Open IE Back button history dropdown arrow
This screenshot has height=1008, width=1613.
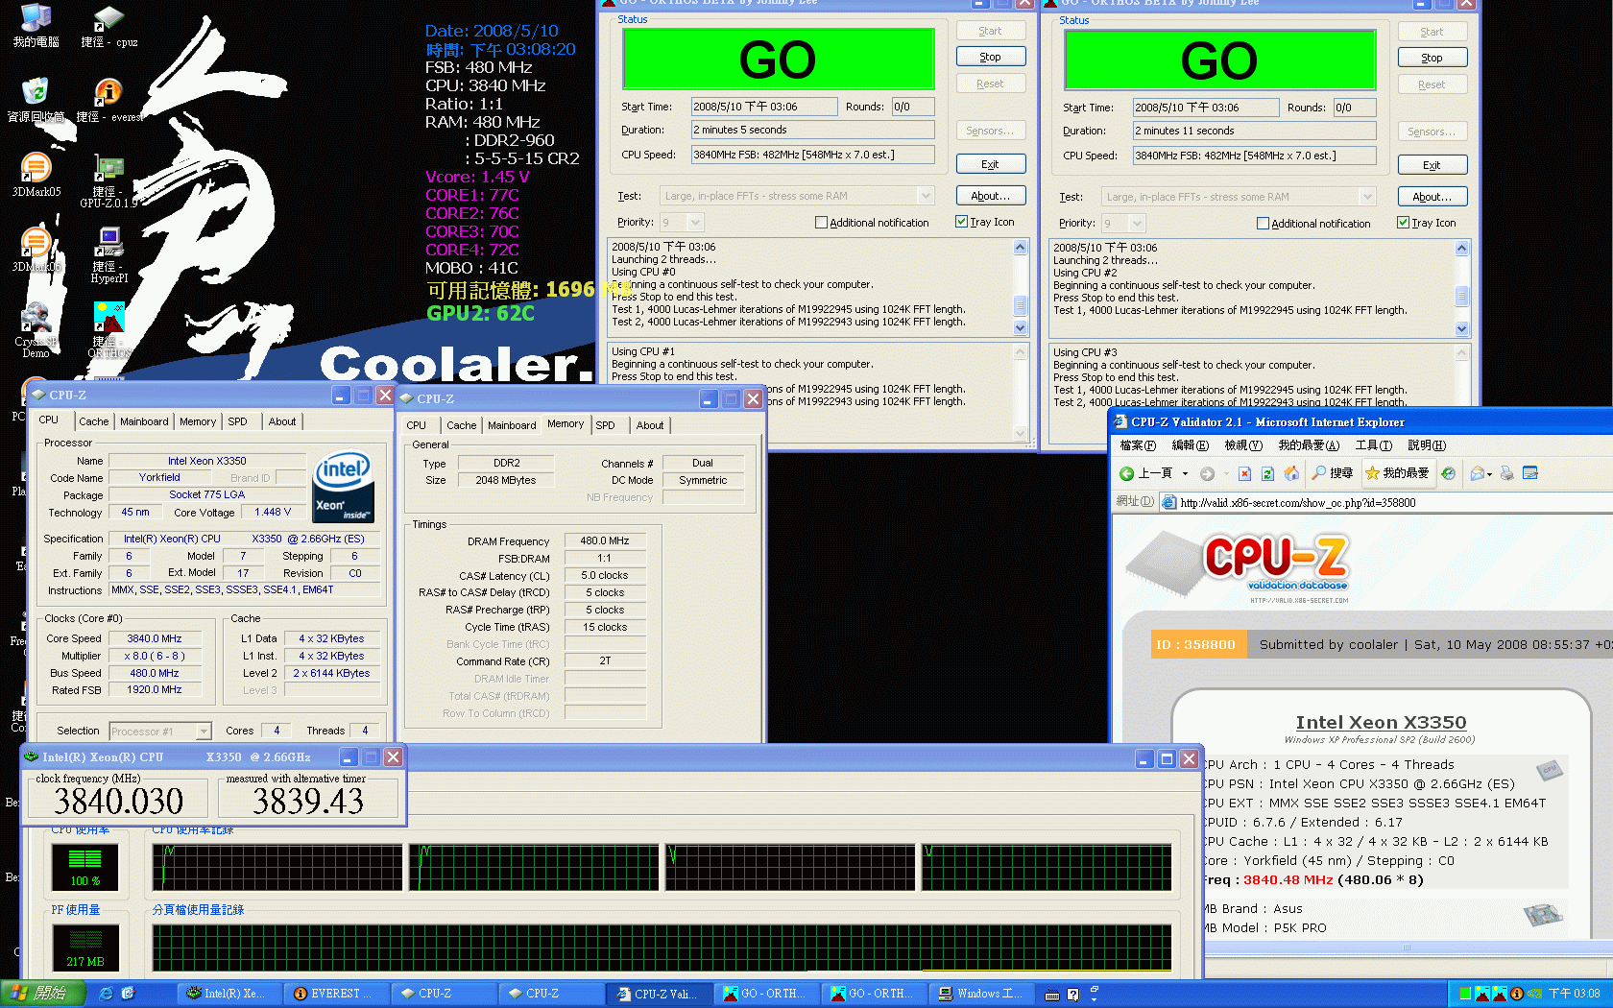tap(1185, 473)
